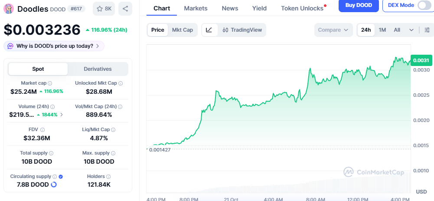The image size is (434, 201).
Task: Expand Volume (24h) details chevron
Action: click(62, 115)
